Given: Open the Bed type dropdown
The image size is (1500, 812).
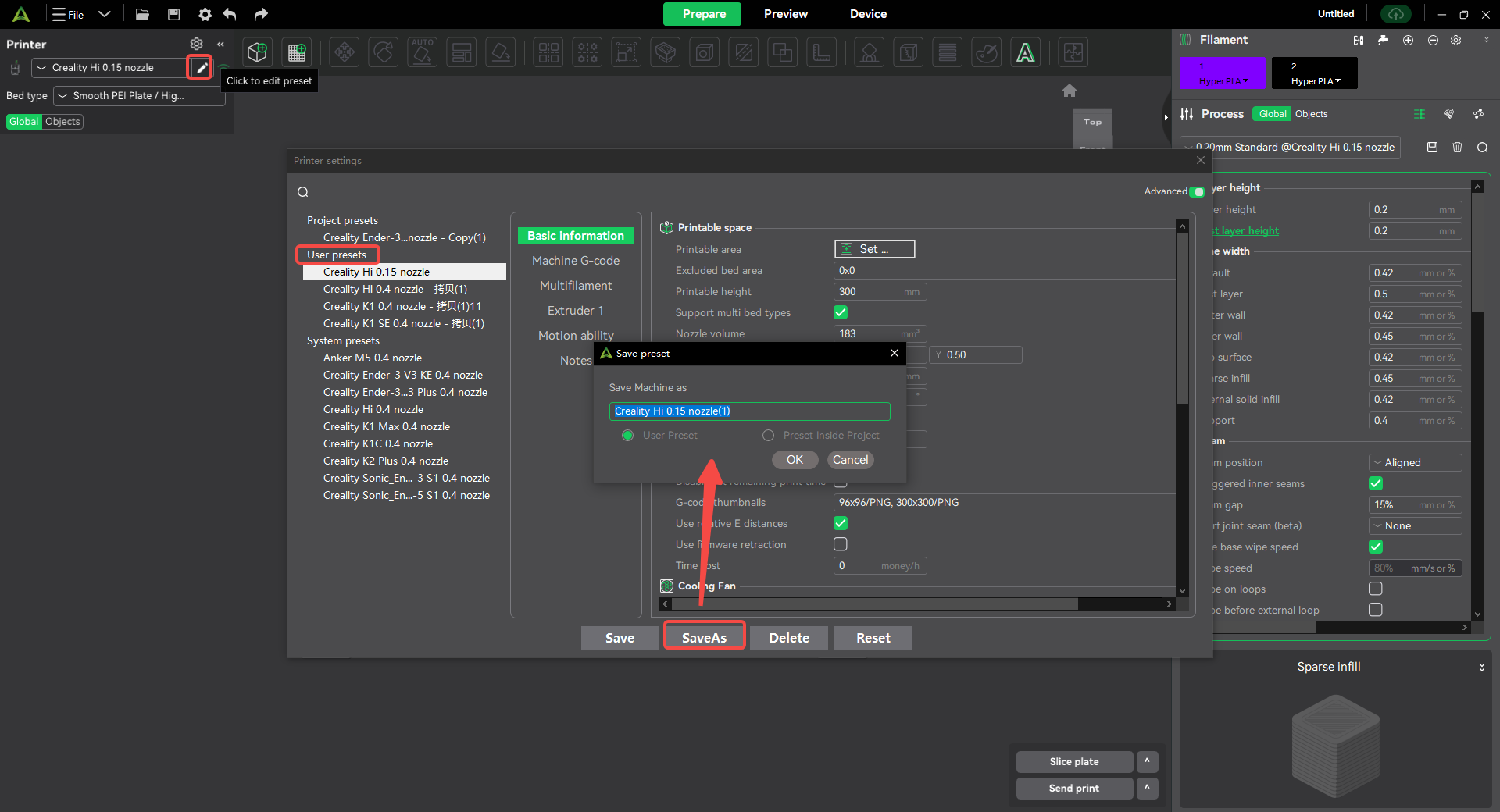Looking at the screenshot, I should (x=139, y=96).
